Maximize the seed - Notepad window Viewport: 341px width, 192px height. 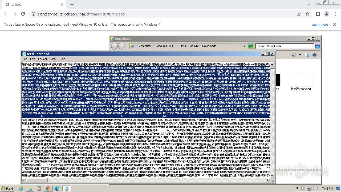point(267,54)
